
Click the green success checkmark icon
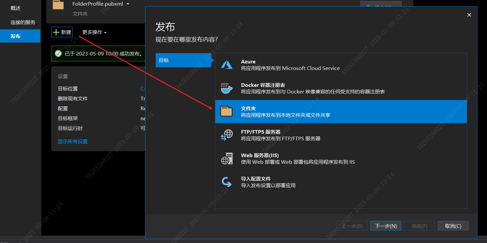[58, 53]
